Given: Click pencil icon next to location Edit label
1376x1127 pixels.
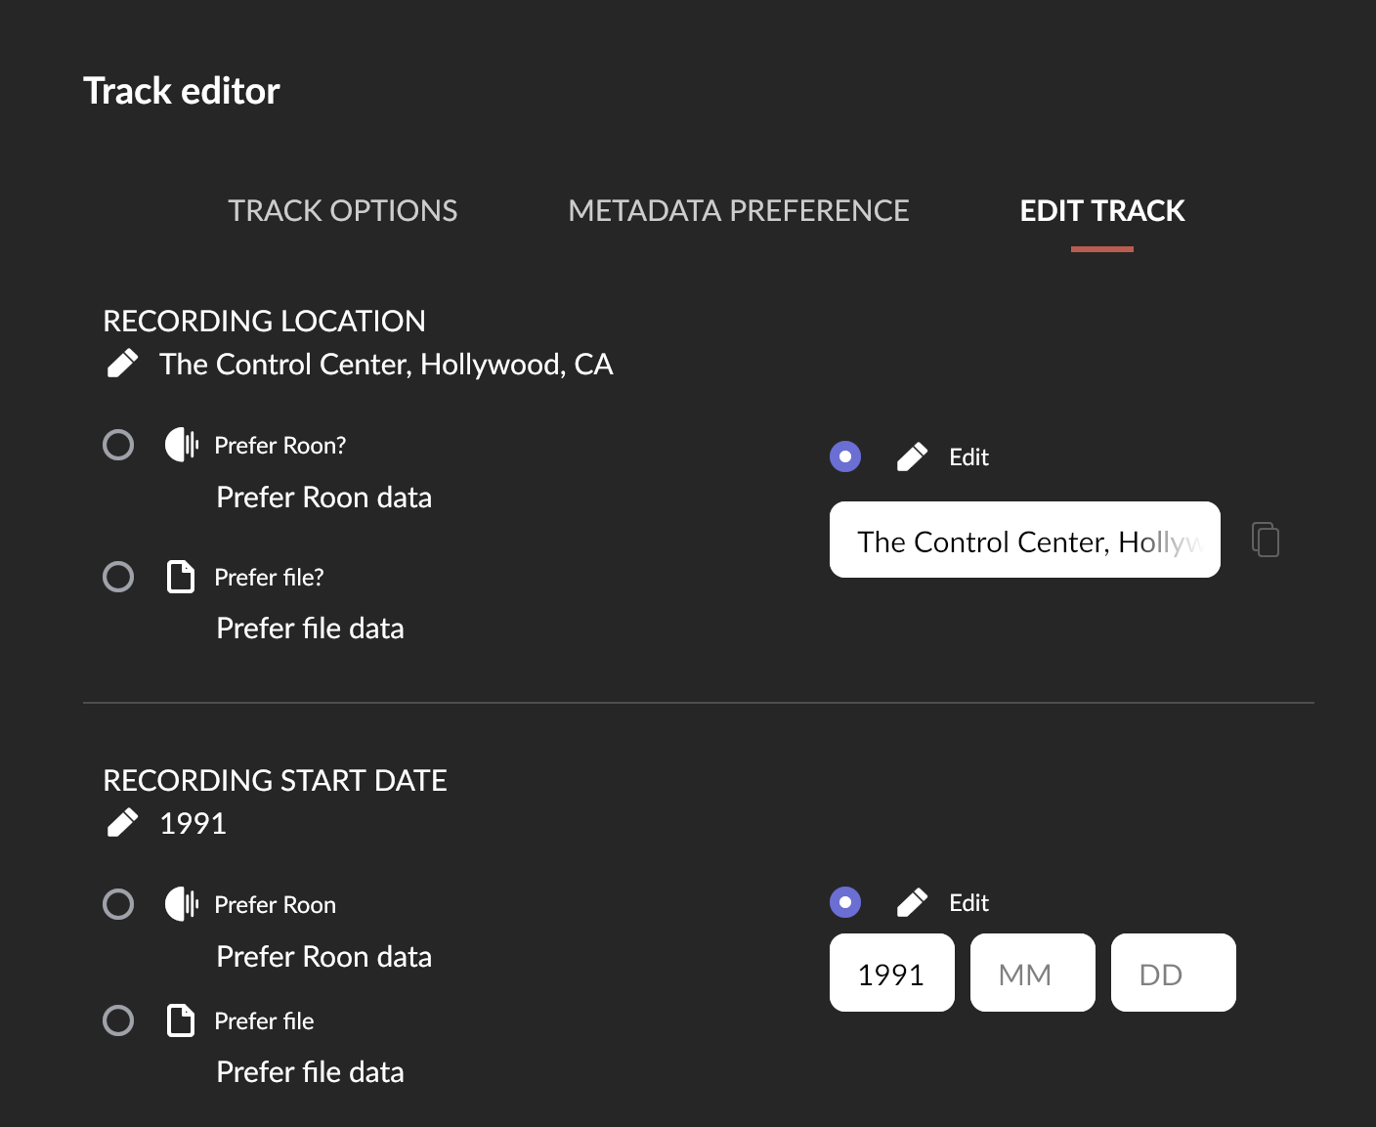Looking at the screenshot, I should point(912,456).
